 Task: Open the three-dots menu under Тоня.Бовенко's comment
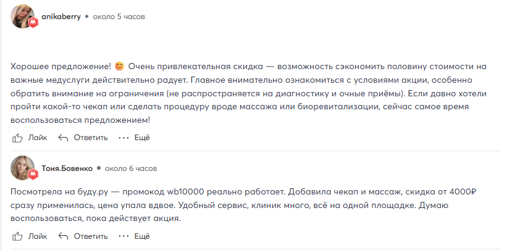124,236
